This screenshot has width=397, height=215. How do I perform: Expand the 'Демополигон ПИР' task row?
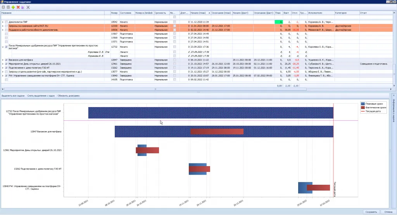(x=2, y=22)
